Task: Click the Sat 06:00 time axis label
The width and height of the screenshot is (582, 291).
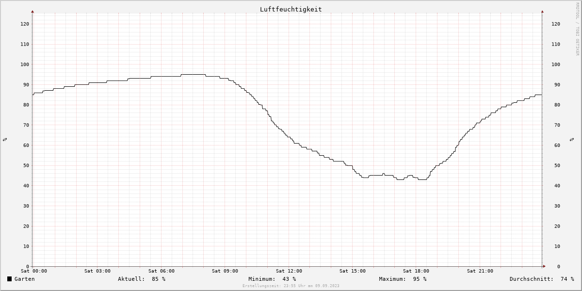Action: [x=162, y=271]
